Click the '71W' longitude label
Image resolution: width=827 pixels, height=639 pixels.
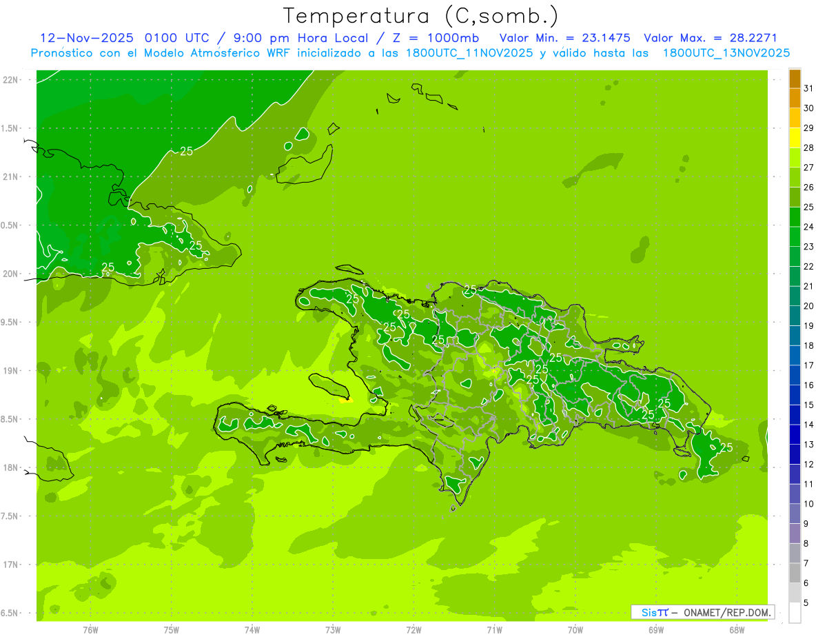[494, 630]
